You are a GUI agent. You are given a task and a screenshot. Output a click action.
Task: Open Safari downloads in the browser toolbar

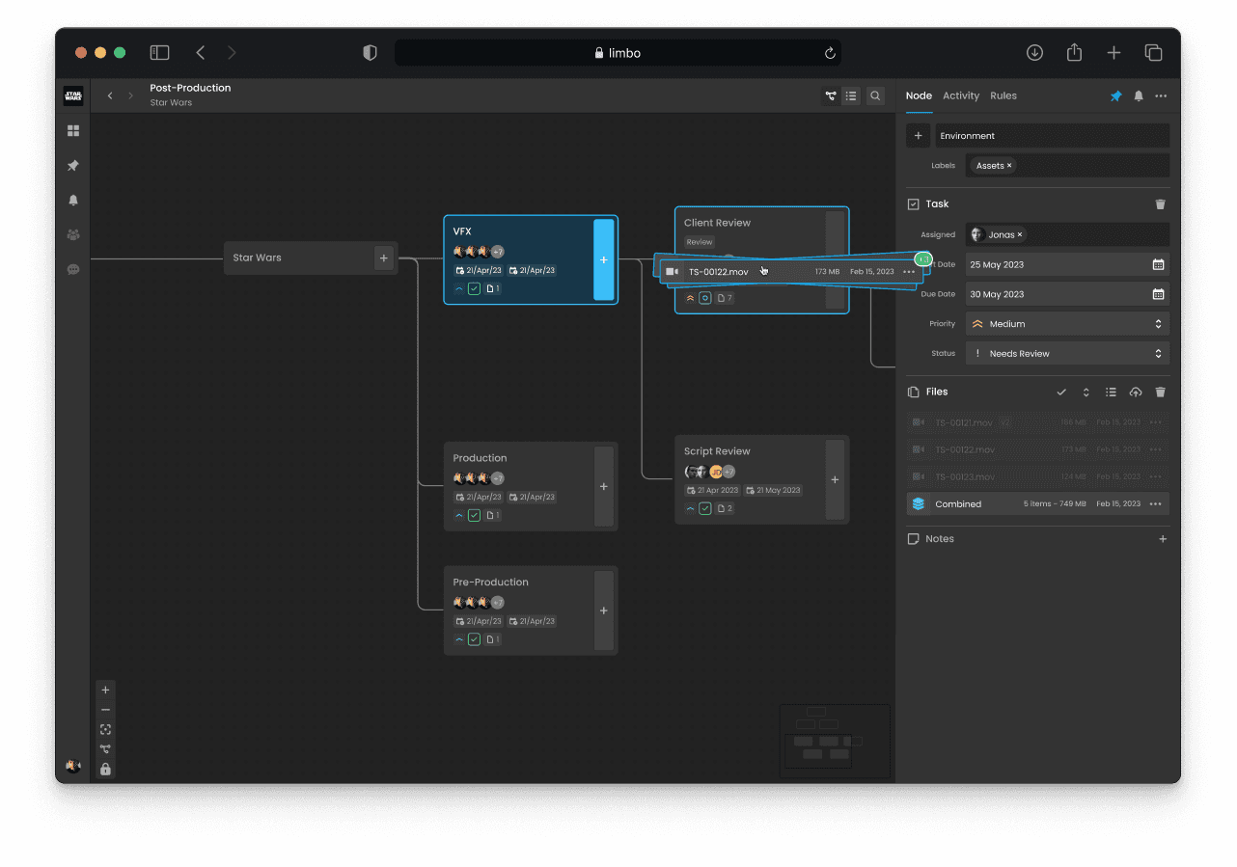pyautogui.click(x=1034, y=53)
